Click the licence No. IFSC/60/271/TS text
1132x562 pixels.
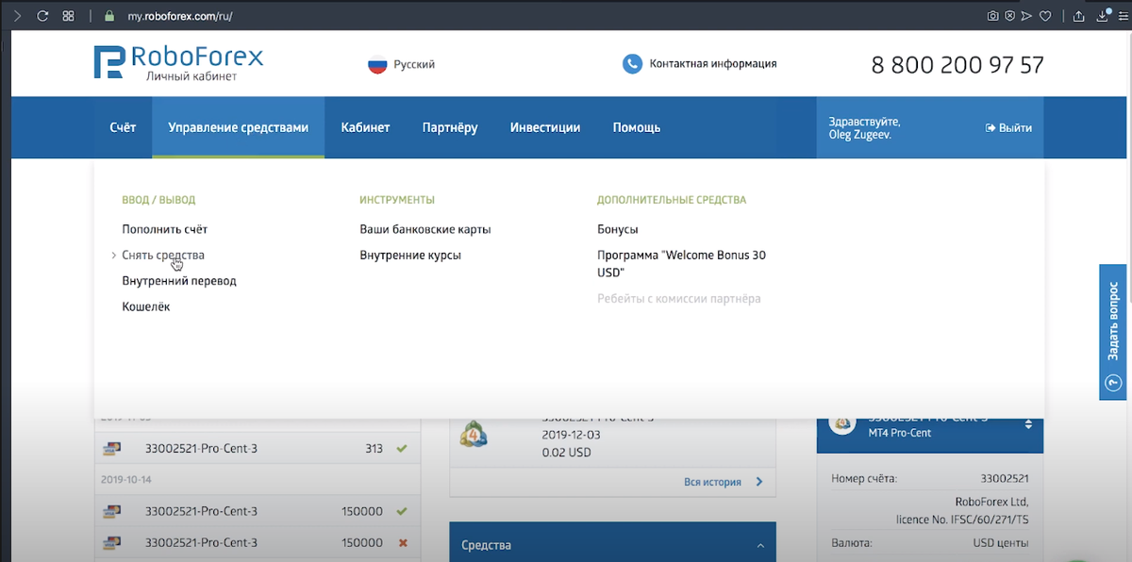point(962,521)
